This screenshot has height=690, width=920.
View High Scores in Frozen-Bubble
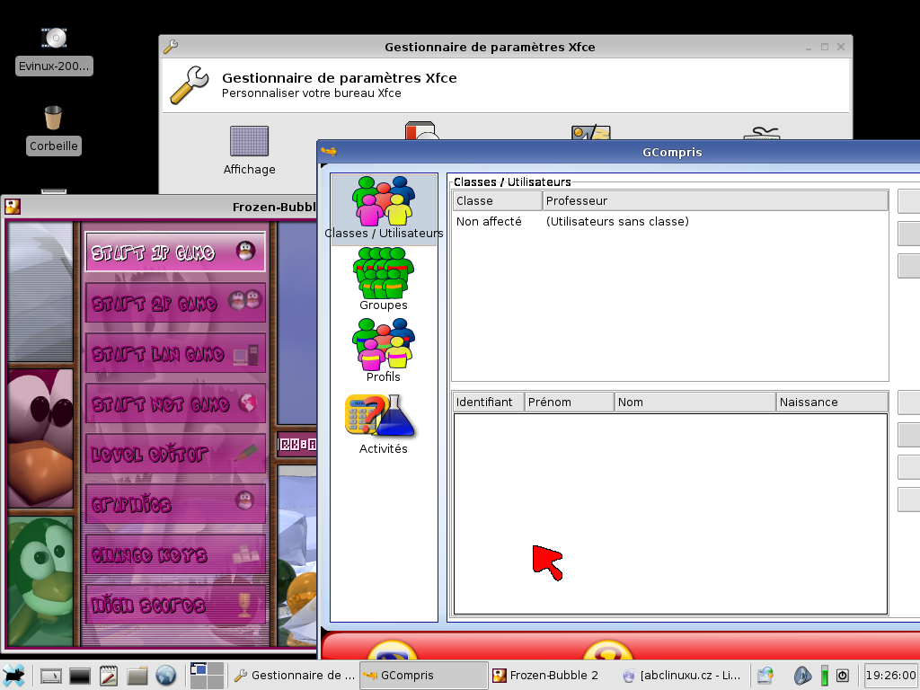coord(175,605)
